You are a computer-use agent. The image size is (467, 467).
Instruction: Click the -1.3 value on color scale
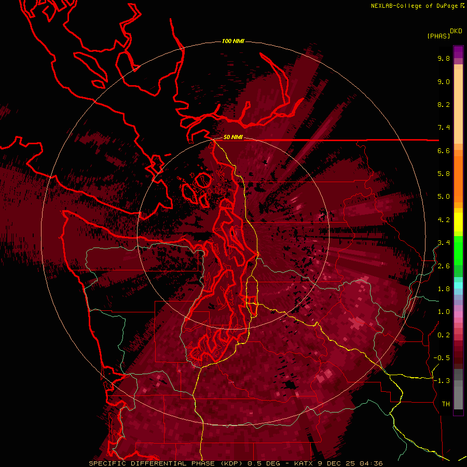tap(442, 381)
